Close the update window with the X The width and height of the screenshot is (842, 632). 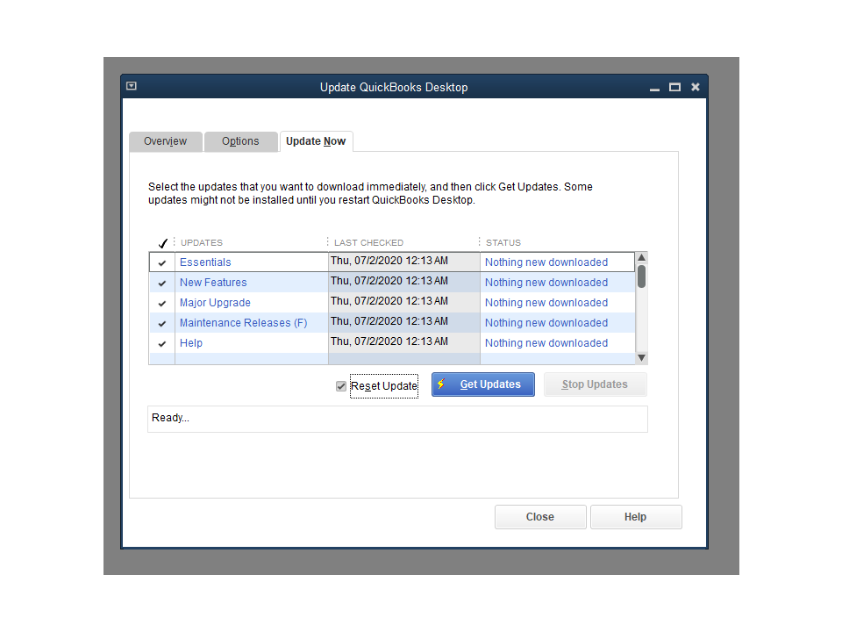[696, 87]
